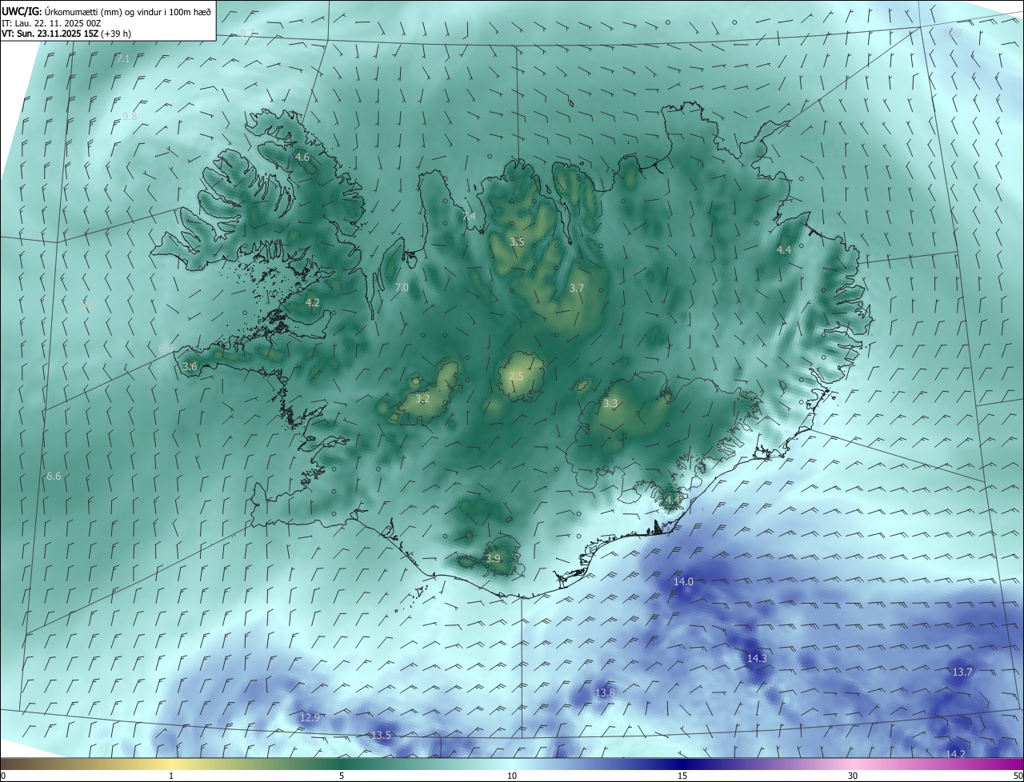
Task: Click the 6.6 value over the western ocean
Action: 54,476
